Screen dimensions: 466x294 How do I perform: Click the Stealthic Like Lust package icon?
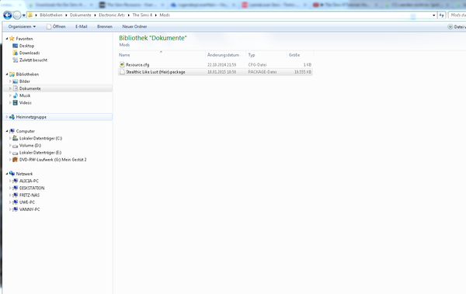[122, 72]
